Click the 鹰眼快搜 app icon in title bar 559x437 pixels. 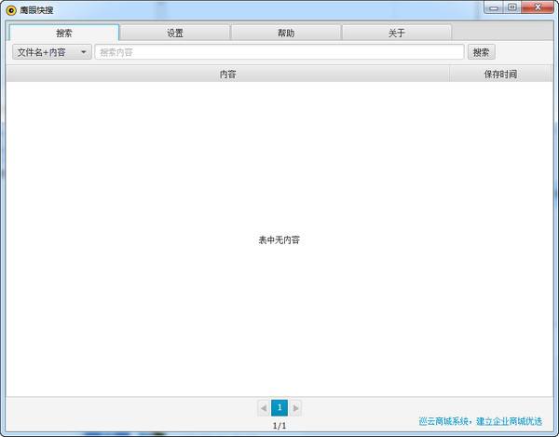tap(11, 10)
